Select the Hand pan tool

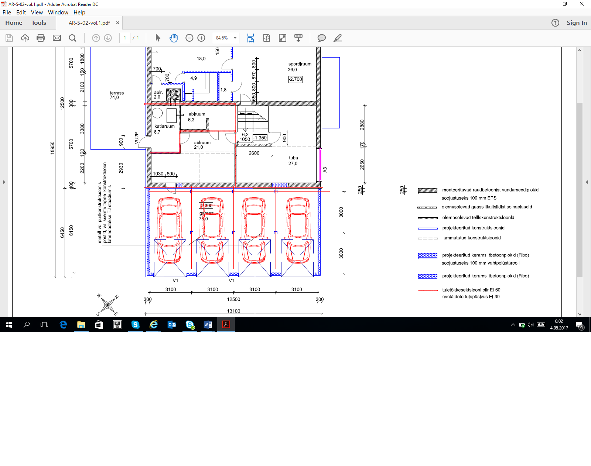pos(174,38)
